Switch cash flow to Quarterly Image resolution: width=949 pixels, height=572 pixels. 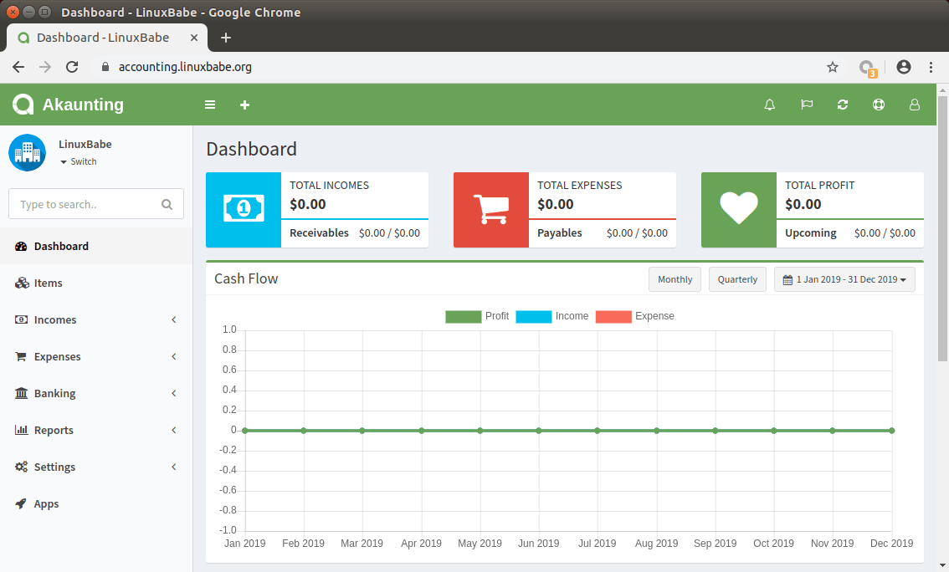(x=737, y=279)
